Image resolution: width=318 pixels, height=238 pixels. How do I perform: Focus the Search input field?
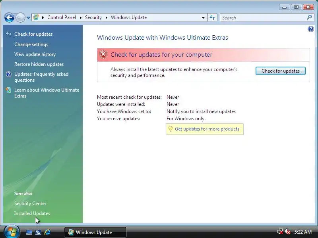264,18
